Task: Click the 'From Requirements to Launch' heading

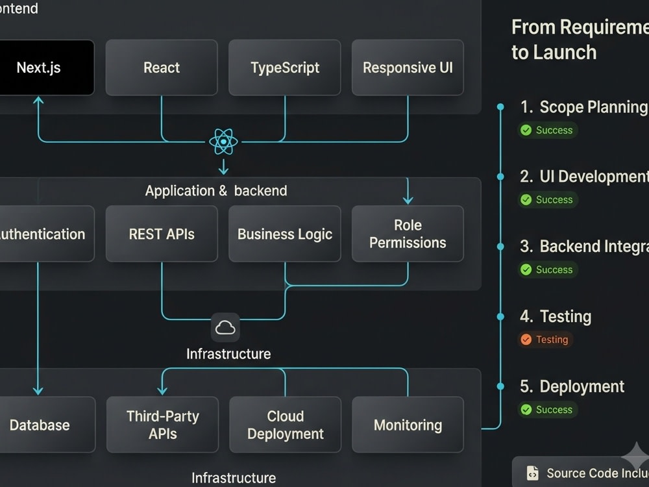Action: [x=580, y=40]
